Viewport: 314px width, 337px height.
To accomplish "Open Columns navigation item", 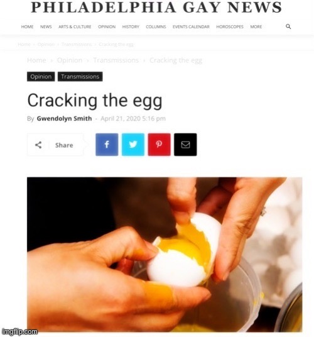I will point(156,26).
